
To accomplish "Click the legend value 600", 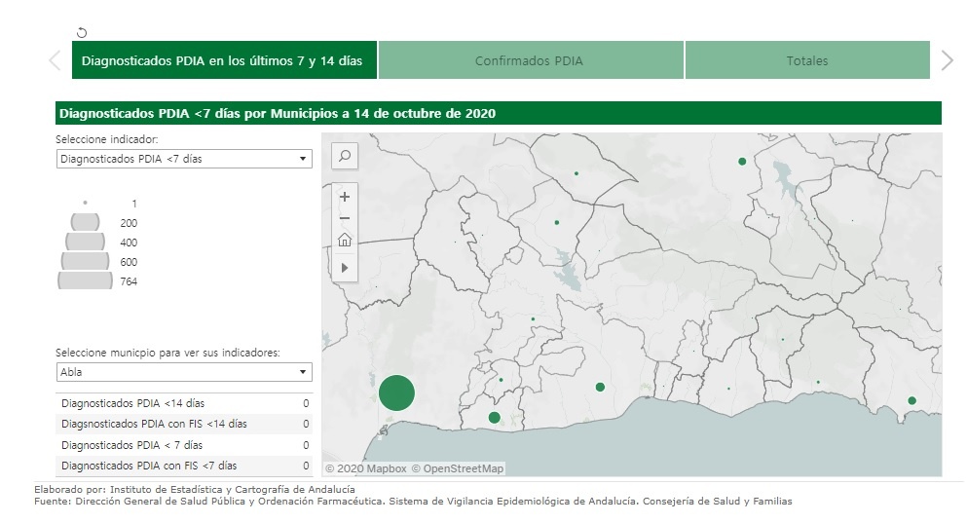I will coord(129,262).
